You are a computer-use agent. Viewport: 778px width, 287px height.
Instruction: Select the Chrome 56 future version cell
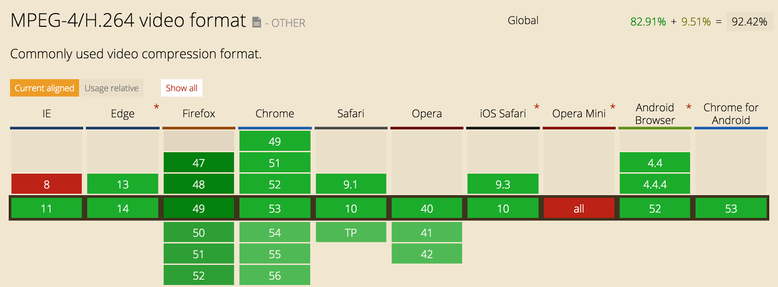tap(275, 276)
